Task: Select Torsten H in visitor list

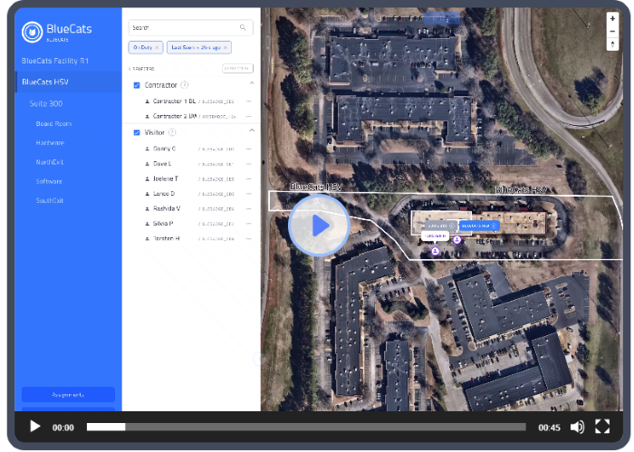Action: [x=166, y=238]
